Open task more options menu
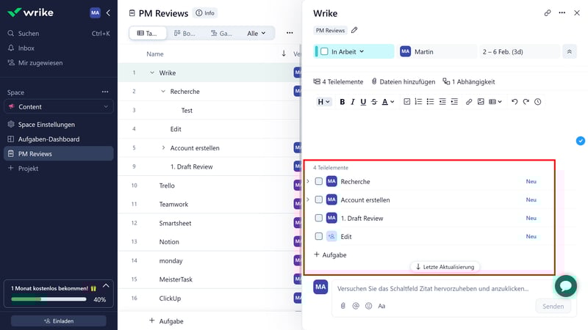 [x=562, y=13]
